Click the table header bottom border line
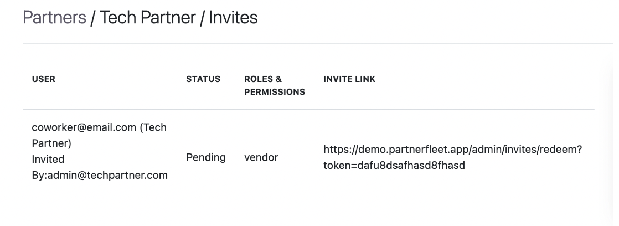This screenshot has height=226, width=619. tap(308, 109)
